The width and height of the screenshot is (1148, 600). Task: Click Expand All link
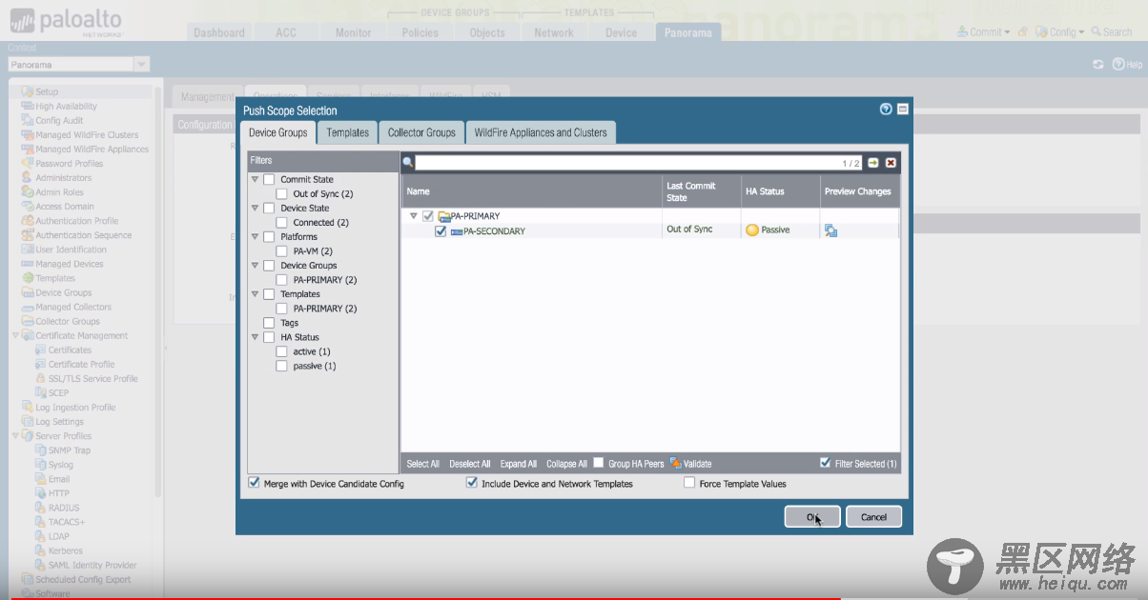(x=519, y=464)
